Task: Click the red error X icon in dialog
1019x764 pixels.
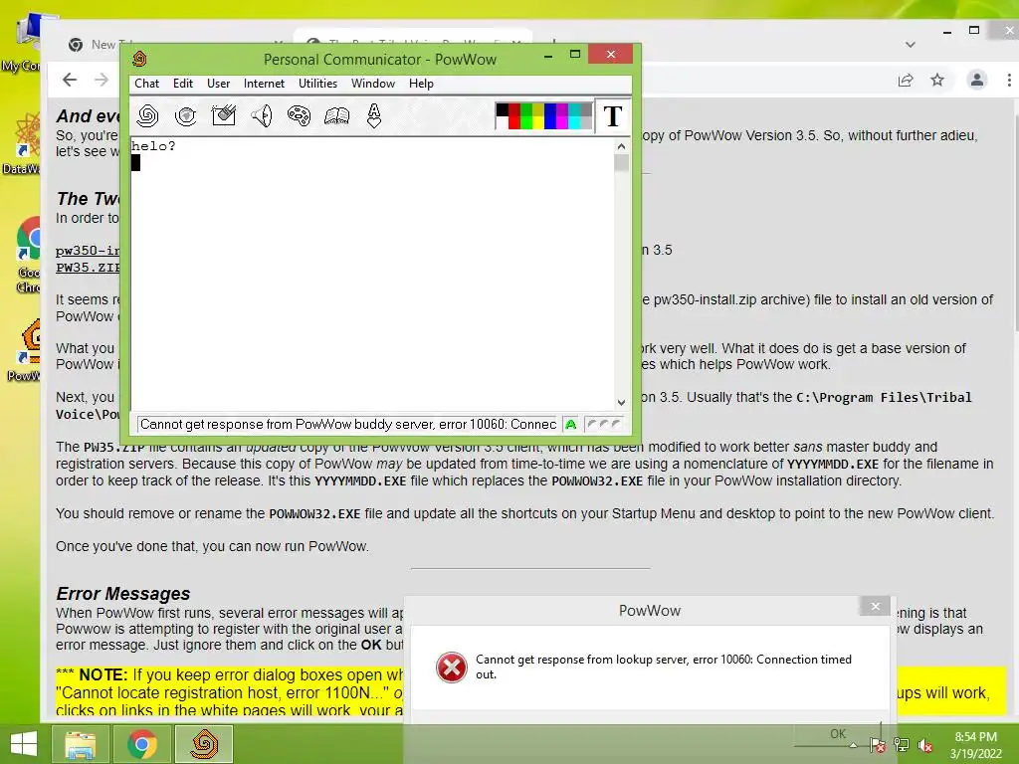Action: 452,668
